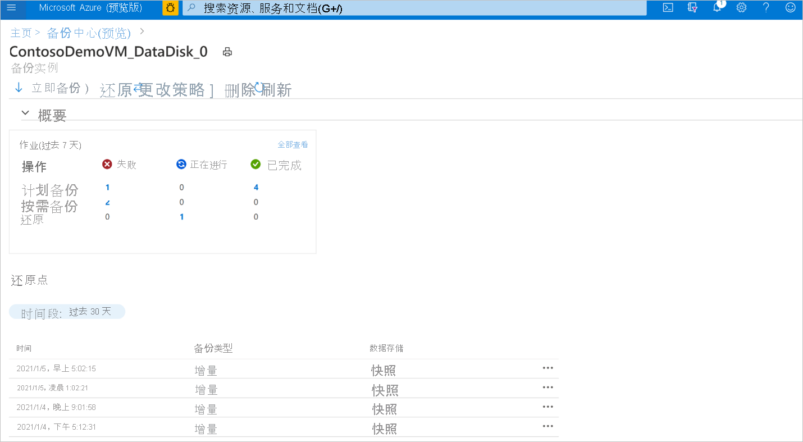Open Cloud Shell from top bar

tap(668, 8)
